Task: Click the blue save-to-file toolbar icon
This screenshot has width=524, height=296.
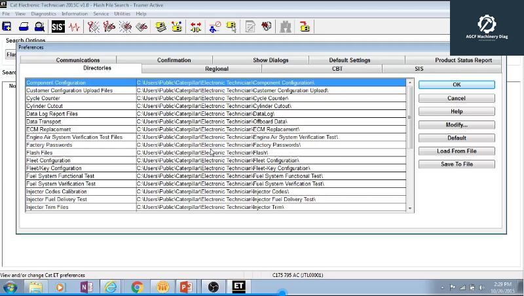Action: 7,26
